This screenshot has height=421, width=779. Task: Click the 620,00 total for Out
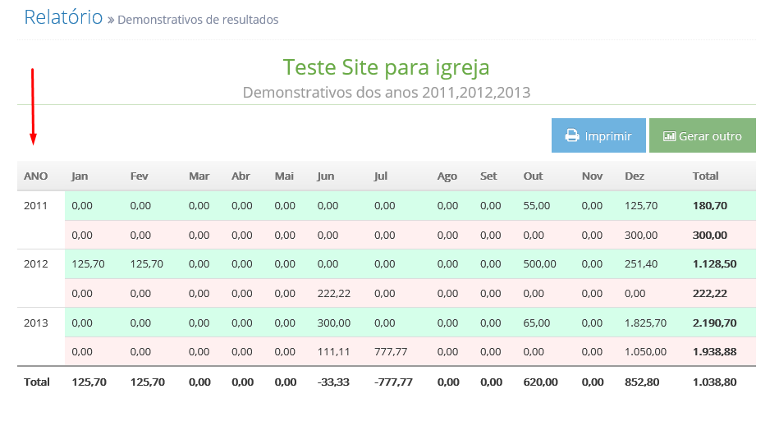coord(540,382)
